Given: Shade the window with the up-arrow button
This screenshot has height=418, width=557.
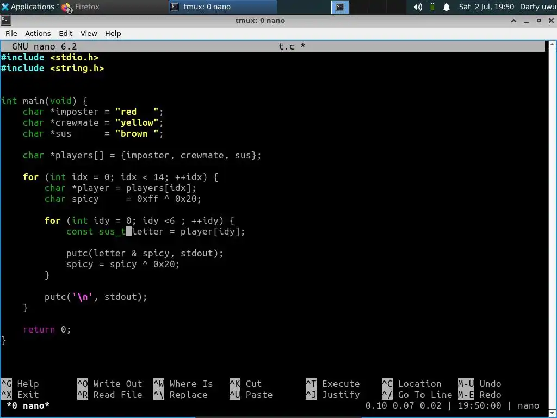Looking at the screenshot, I should pos(513,21).
